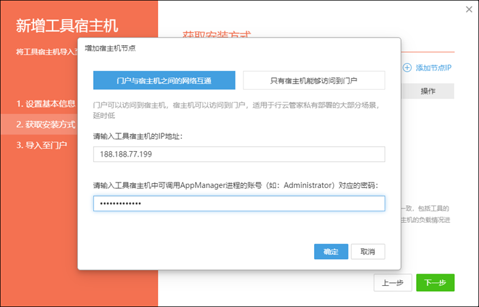
Task: Go back using the 上一步 button
Action: click(x=391, y=283)
